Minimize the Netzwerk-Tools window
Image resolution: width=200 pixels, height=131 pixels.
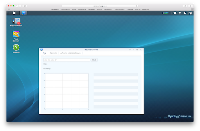[x=133, y=50]
